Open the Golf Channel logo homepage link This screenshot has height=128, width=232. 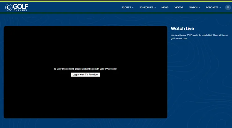click(x=17, y=7)
